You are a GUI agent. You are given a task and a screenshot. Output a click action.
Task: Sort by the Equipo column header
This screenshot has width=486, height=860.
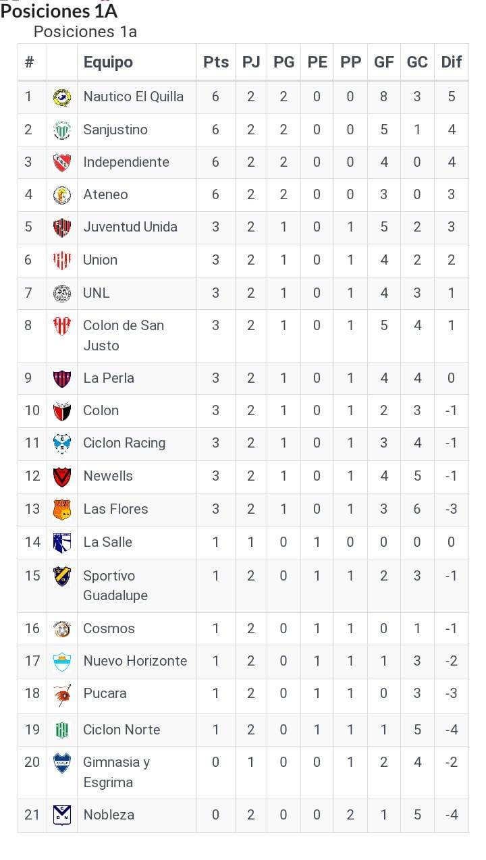108,62
